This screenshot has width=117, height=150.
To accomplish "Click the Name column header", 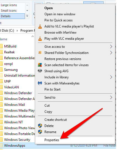I will (x=4, y=39).
